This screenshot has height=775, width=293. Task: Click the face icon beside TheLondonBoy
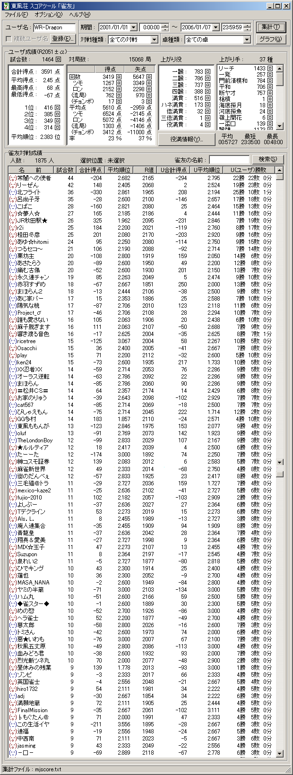pyautogui.click(x=12, y=440)
